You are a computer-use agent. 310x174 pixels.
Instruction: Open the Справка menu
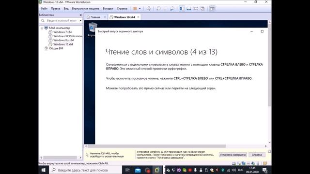coord(122,9)
